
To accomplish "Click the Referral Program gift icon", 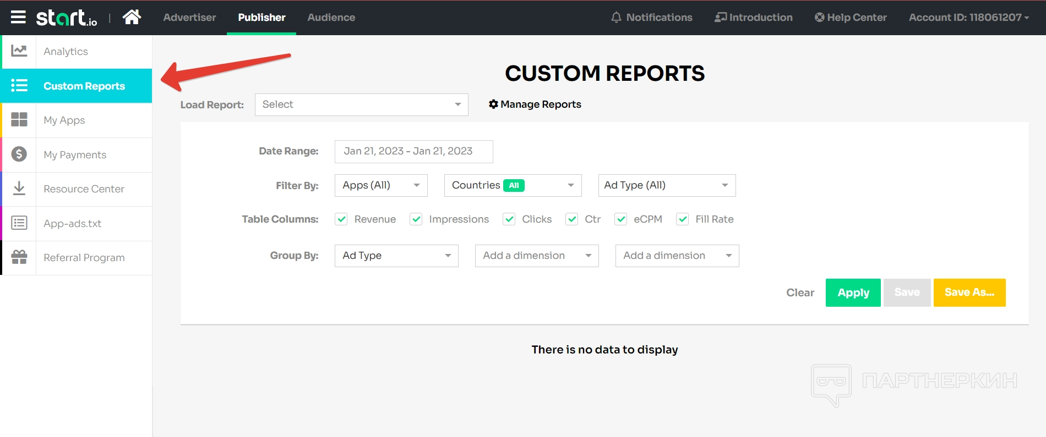I will point(19,257).
